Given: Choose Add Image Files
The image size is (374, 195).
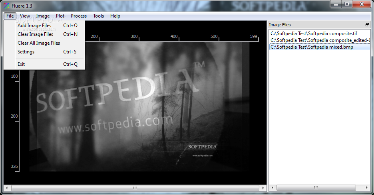Looking at the screenshot, I should [44, 26].
